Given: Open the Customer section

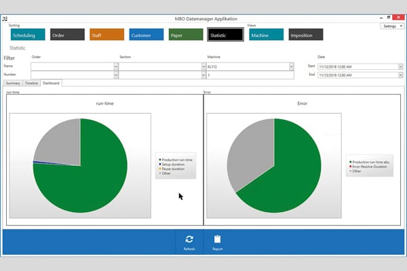Looking at the screenshot, I should tap(146, 35).
